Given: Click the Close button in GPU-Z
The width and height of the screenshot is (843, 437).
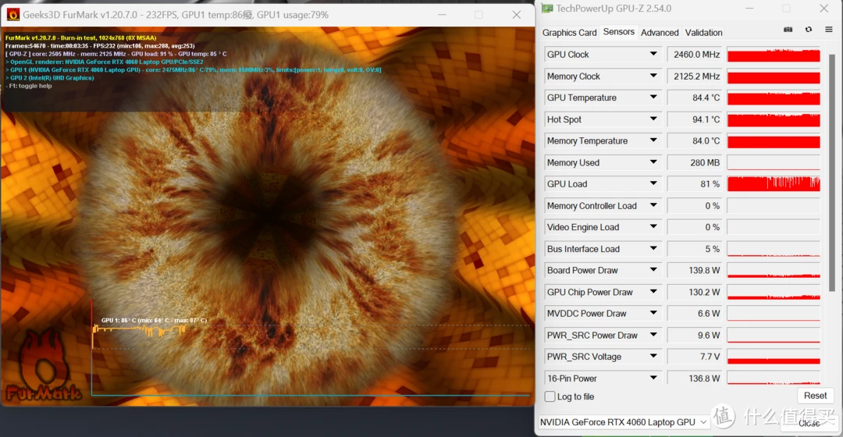Looking at the screenshot, I should [x=809, y=422].
